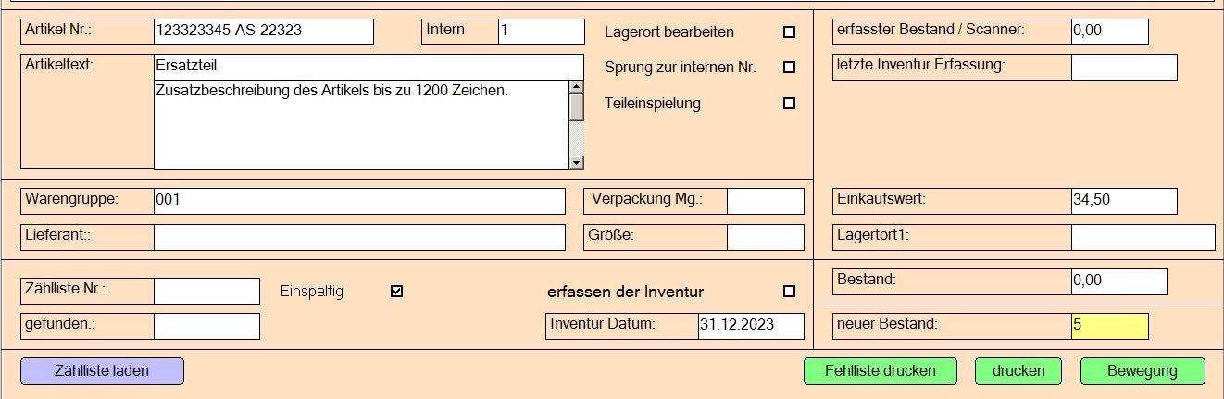Click into the Lieferant field
1224x399 pixels.
(x=358, y=237)
